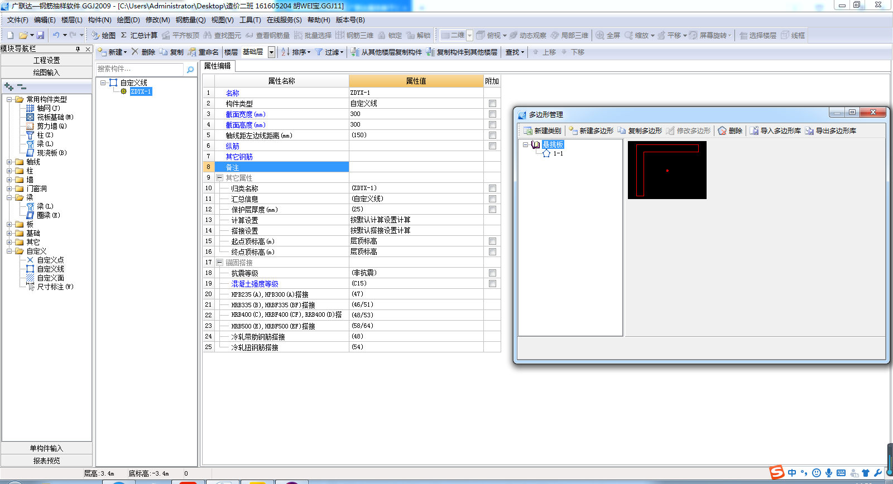Select 自定义线 in the navigation tree
Image resolution: width=893 pixels, height=484 pixels.
tap(50, 269)
